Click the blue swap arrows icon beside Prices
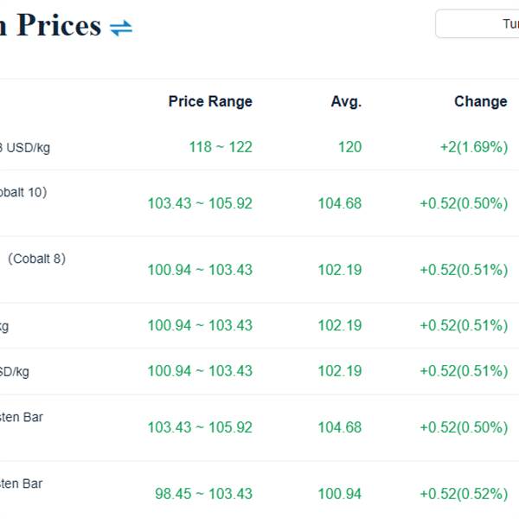 point(121,28)
